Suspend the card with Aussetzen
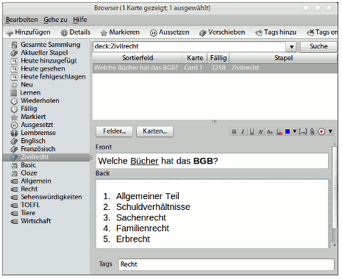 [x=169, y=32]
